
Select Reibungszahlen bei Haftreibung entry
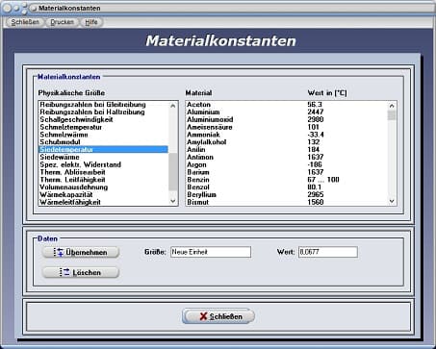tap(103, 112)
